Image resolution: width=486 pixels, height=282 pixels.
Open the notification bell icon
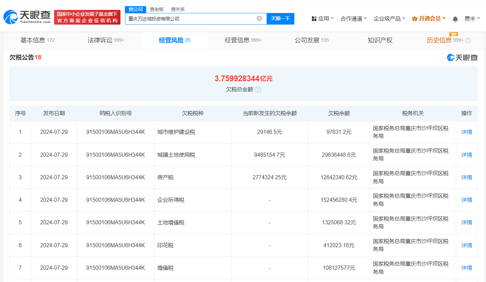tap(455, 18)
